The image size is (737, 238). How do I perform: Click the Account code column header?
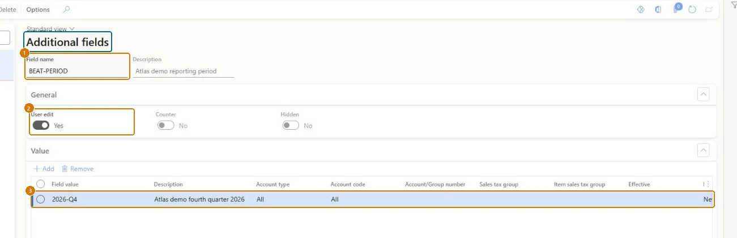tap(348, 184)
